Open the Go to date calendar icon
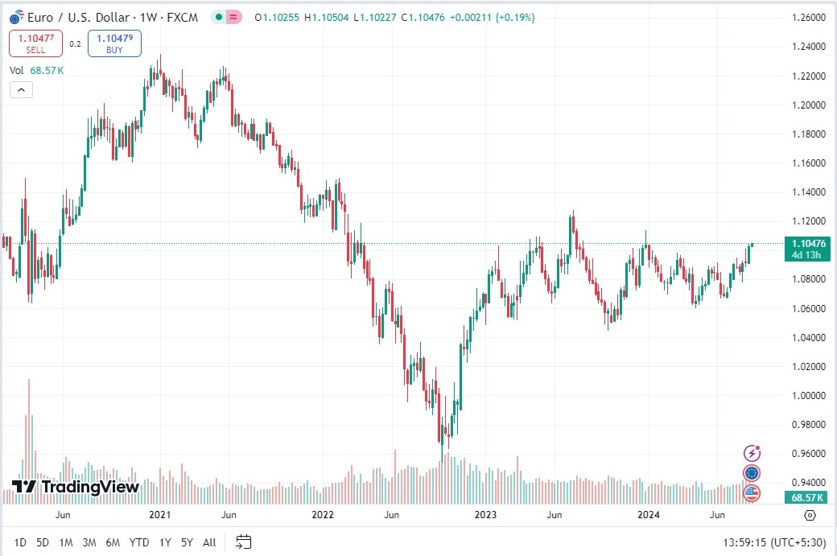The image size is (837, 556). pos(244,542)
